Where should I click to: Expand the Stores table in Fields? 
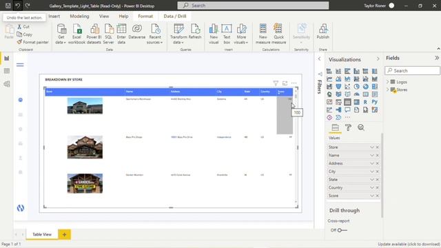tap(387, 90)
